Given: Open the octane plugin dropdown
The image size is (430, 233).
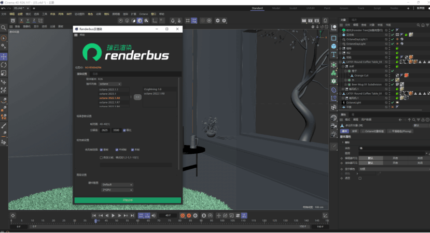Looking at the screenshot, I should pyautogui.click(x=109, y=84).
